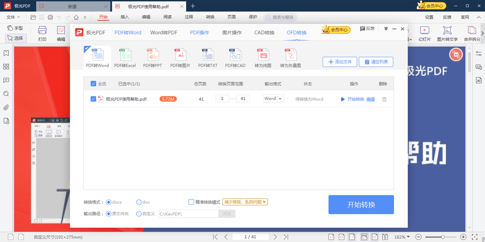Viewport: 485px width, 242px height.
Task: Click the zoom-in plus button in status bar
Action: point(463,237)
